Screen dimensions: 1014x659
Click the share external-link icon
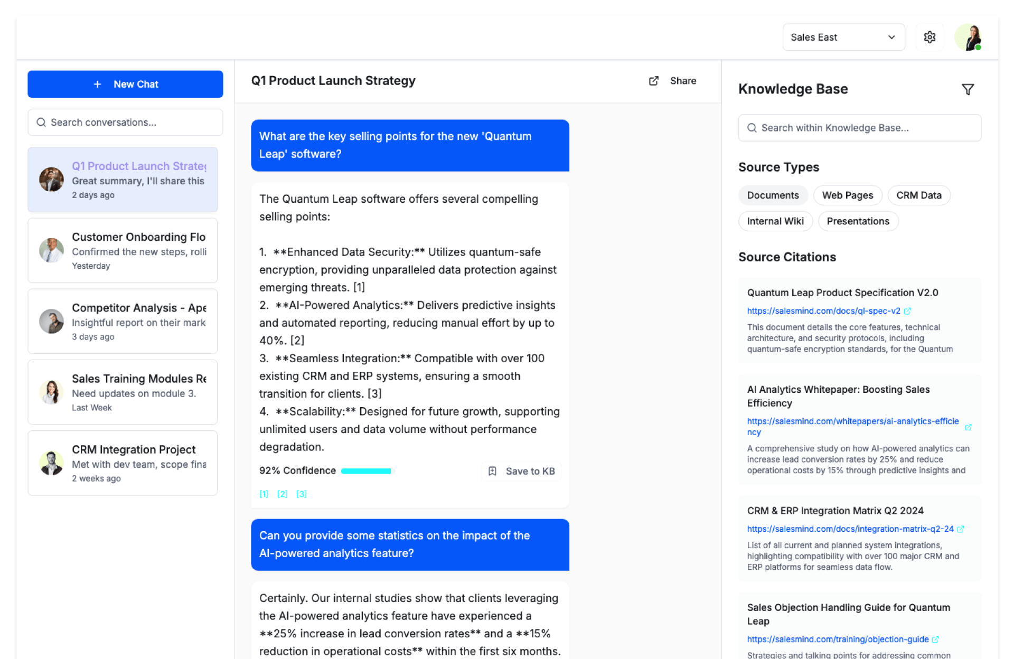(654, 81)
